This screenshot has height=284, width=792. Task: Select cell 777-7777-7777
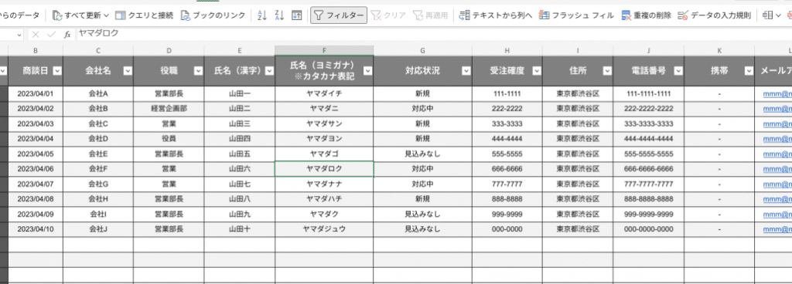click(x=649, y=184)
